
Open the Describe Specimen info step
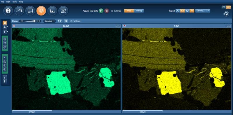coord(8,11)
